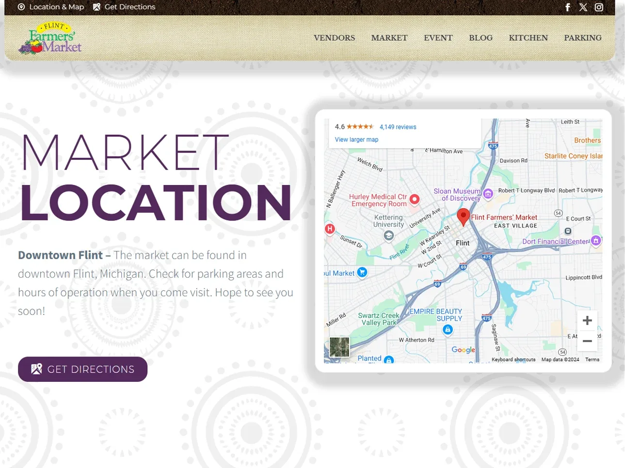Open the Facebook social icon

pos(568,7)
